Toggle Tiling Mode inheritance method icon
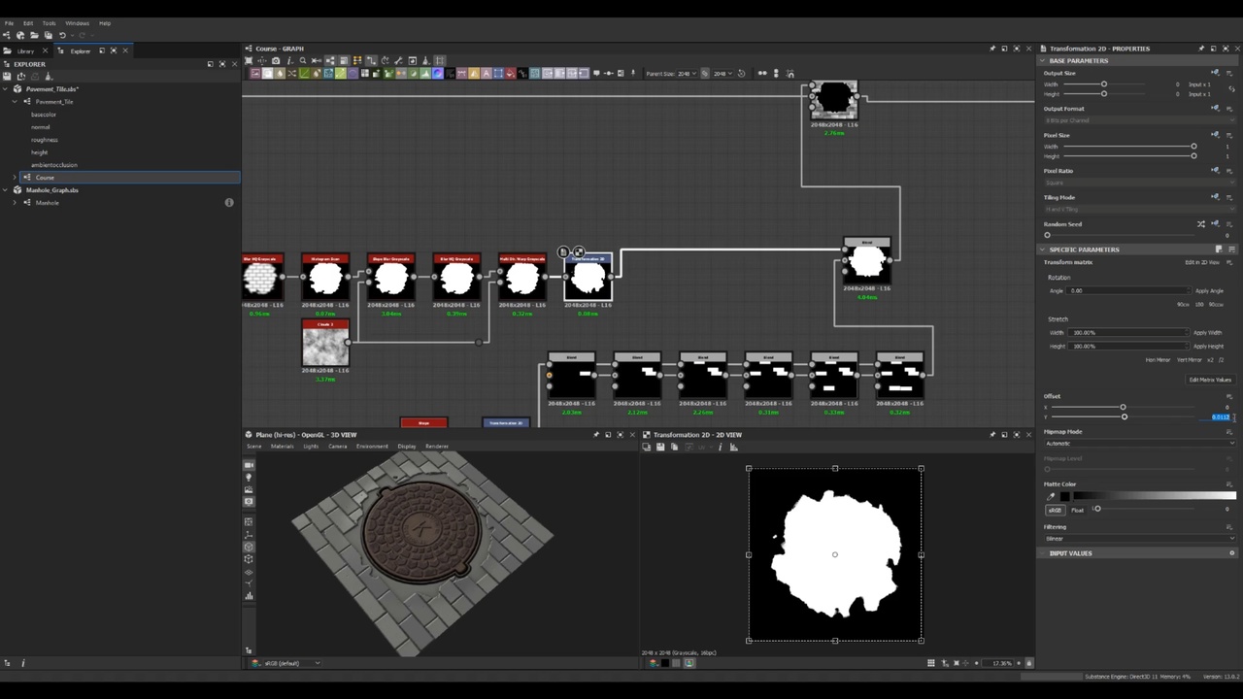The height and width of the screenshot is (699, 1243). click(1215, 197)
